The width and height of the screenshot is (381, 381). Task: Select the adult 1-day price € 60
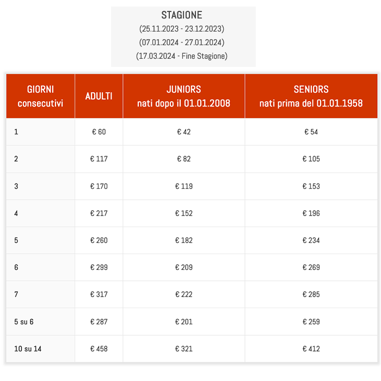(x=99, y=132)
